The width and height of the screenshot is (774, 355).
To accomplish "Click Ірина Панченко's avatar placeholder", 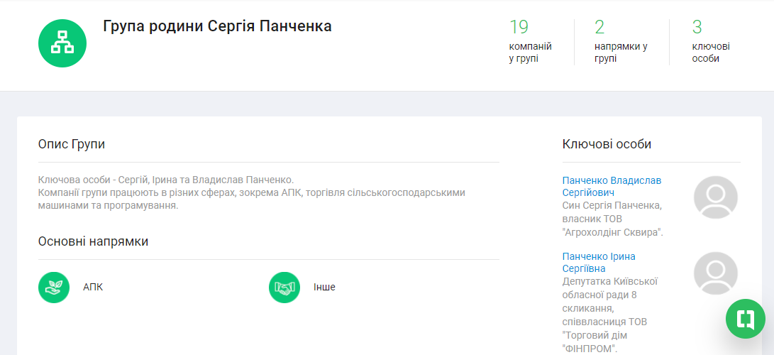I will 715,273.
